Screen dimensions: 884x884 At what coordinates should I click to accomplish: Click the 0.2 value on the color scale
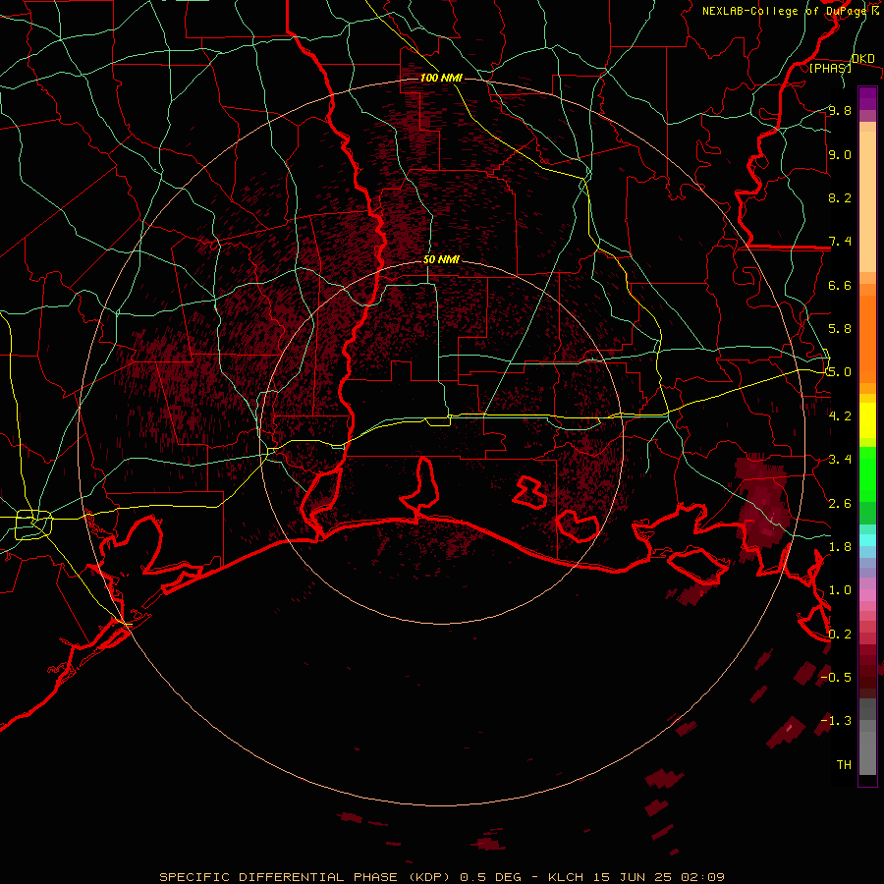click(x=840, y=635)
